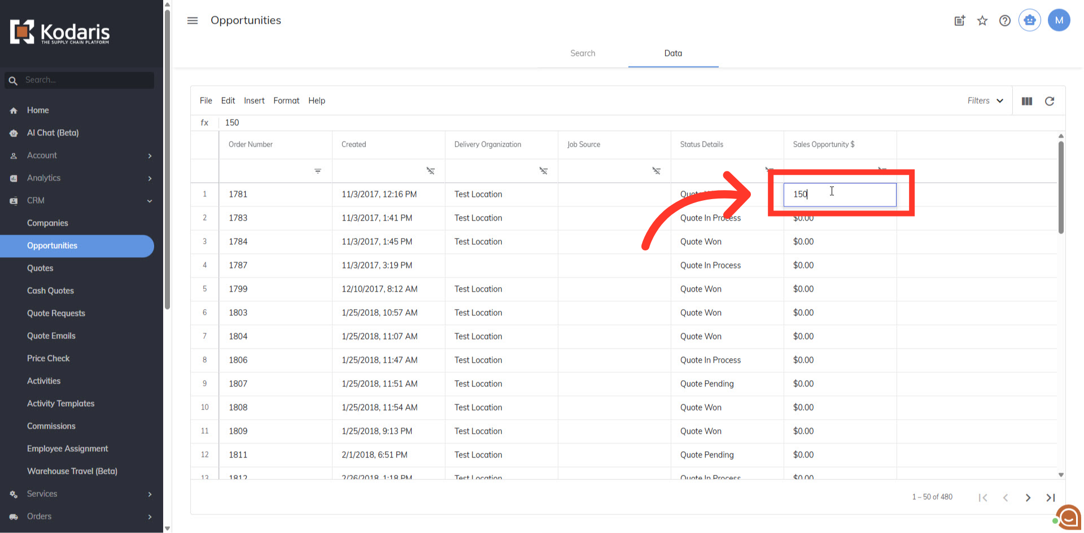Image resolution: width=1084 pixels, height=533 pixels.
Task: Click the sidebar vertical scrollbar
Action: click(x=167, y=160)
